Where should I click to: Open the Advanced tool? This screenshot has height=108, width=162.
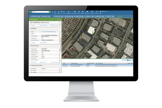[x=92, y=12]
